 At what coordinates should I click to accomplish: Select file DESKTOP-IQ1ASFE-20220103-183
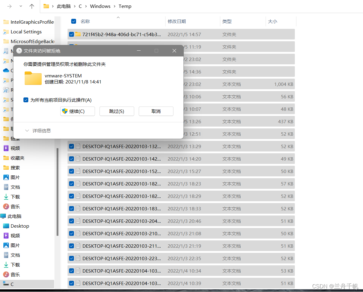pyautogui.click(x=181, y=209)
